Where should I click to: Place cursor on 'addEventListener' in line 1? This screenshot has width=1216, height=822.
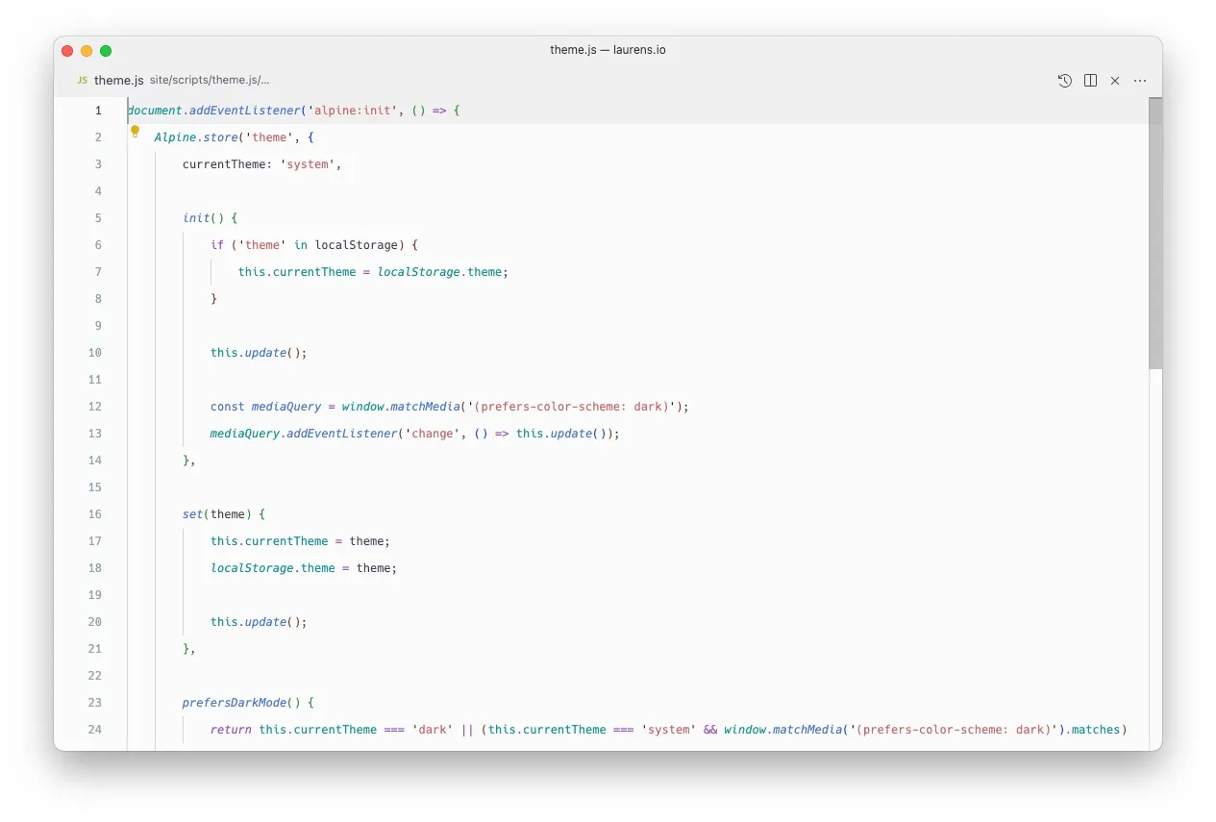tap(245, 111)
